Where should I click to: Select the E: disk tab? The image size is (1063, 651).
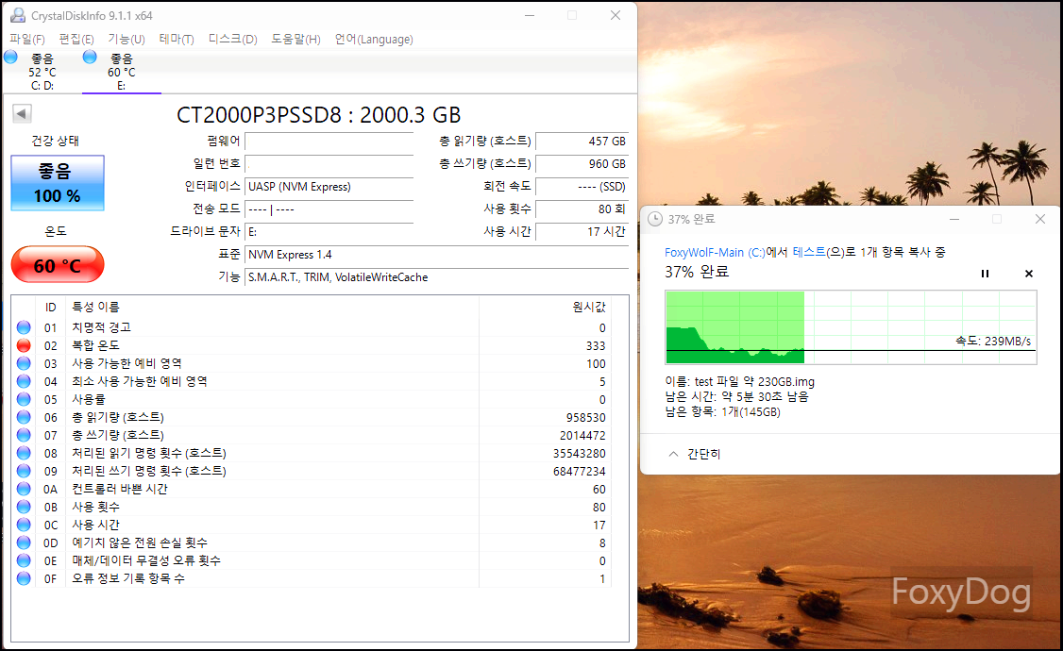point(122,72)
